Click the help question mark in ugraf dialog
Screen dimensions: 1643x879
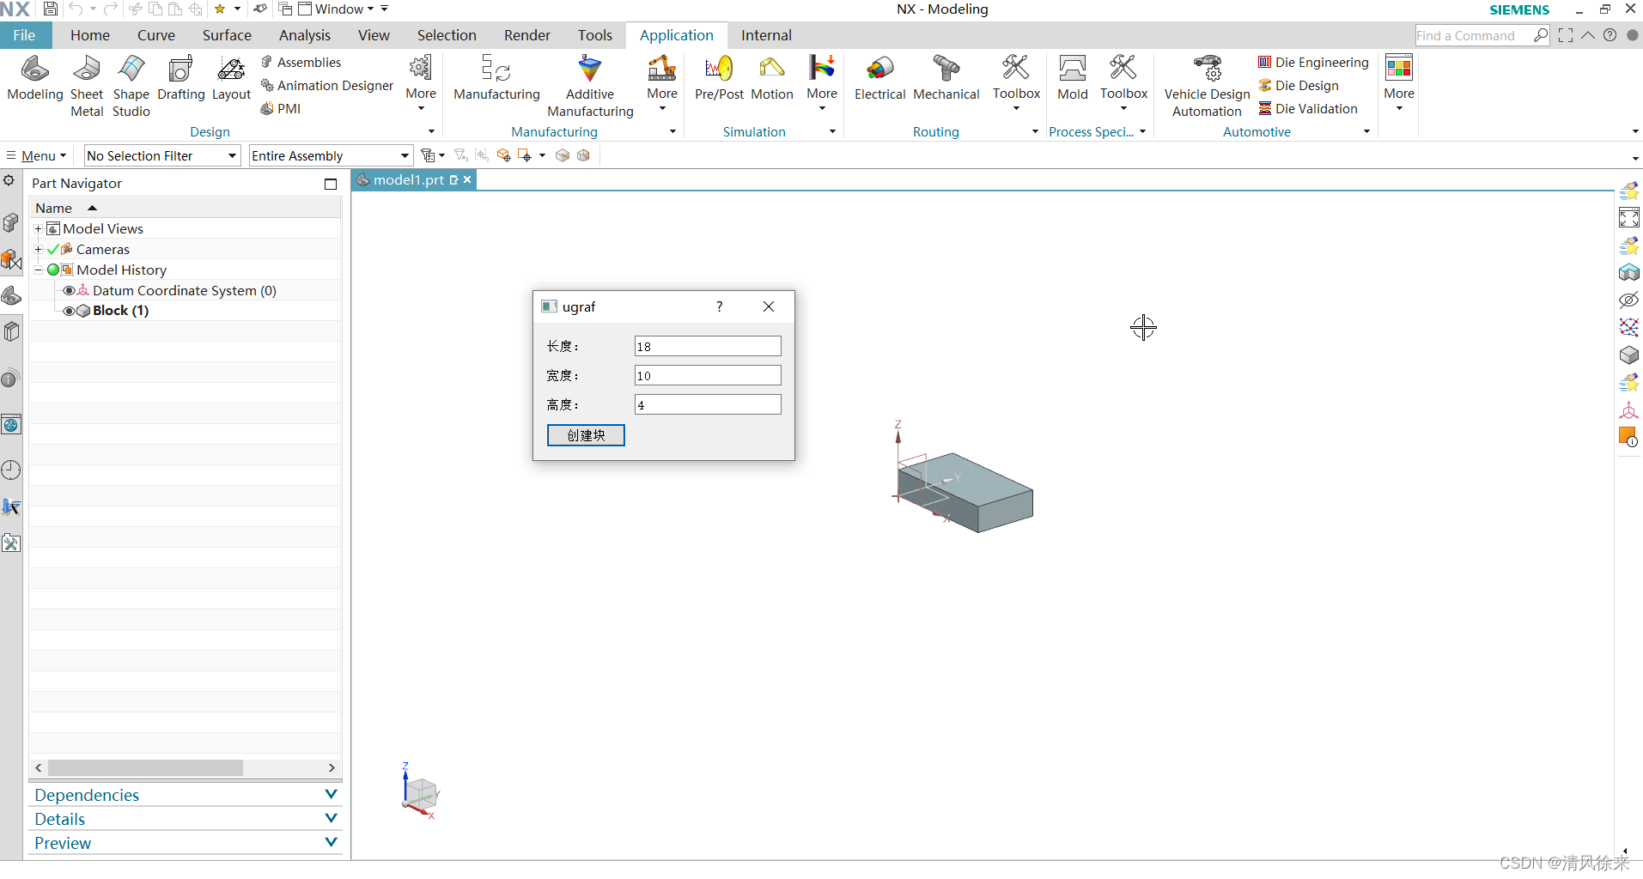click(x=719, y=306)
